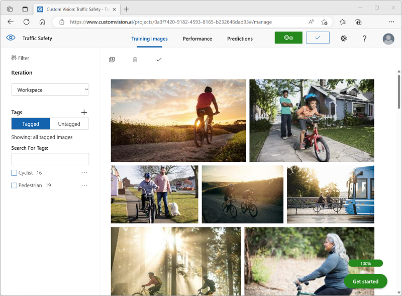This screenshot has height=296, width=402.
Task: Click the Select all checkmark icon
Action: point(159,60)
